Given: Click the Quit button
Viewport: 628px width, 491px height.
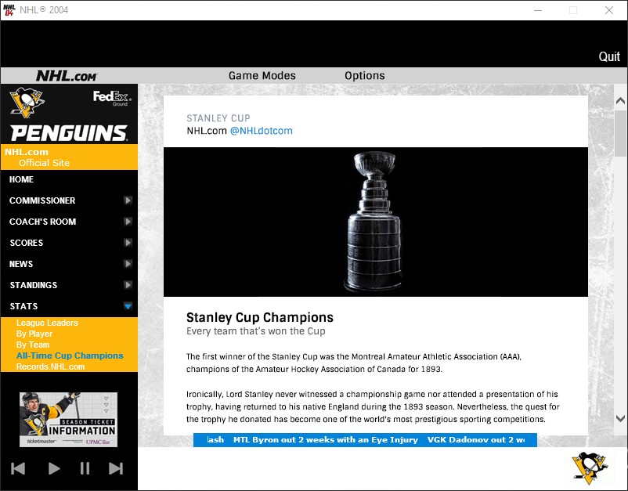Looking at the screenshot, I should (x=609, y=57).
